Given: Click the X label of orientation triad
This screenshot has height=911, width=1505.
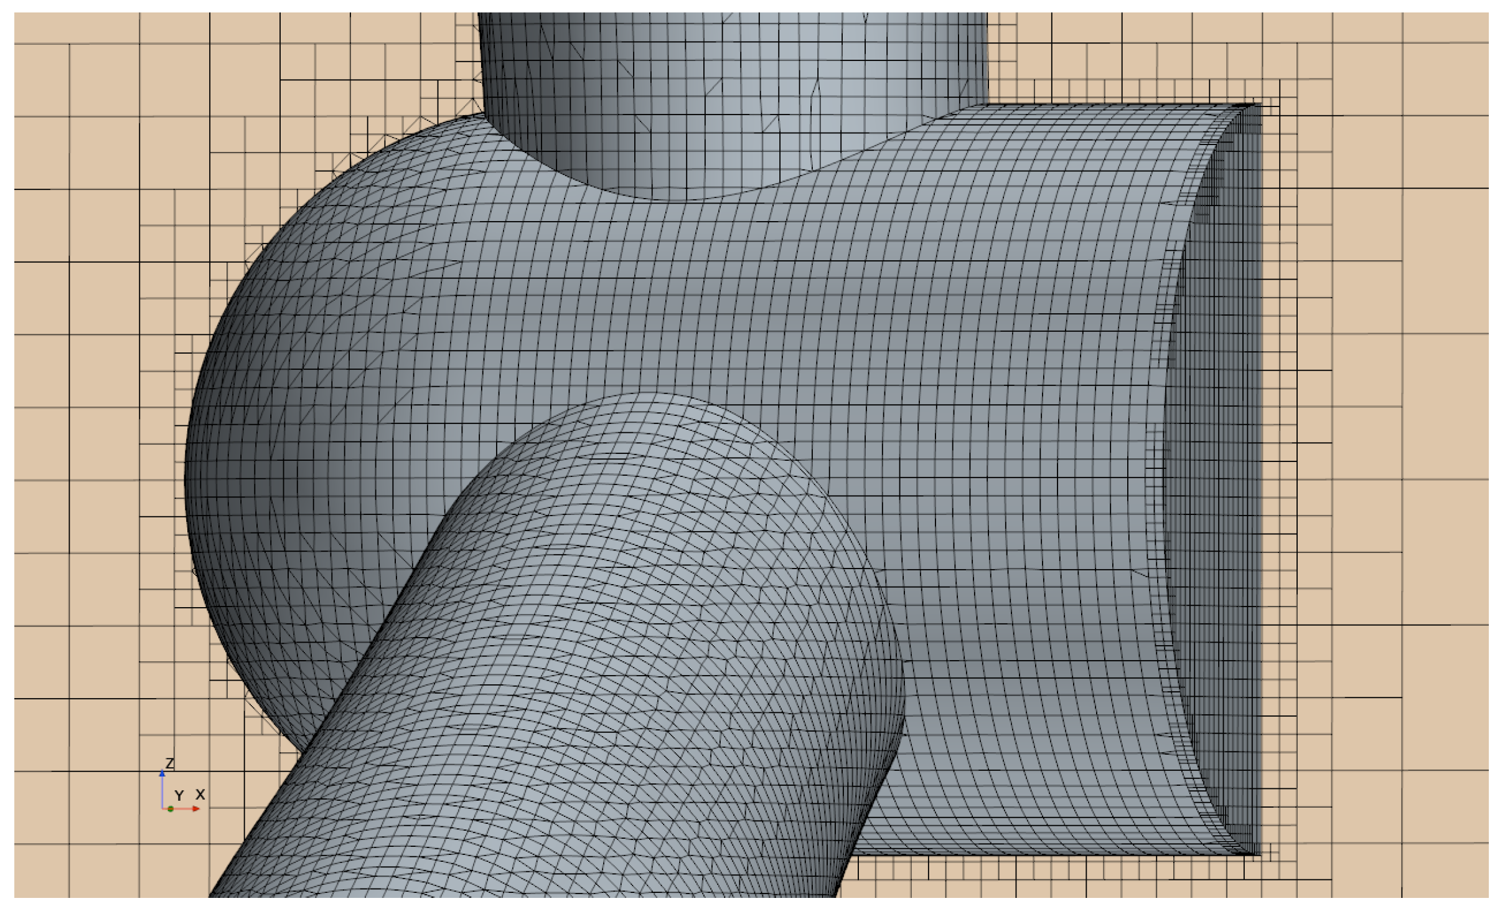Looking at the screenshot, I should pyautogui.click(x=200, y=795).
